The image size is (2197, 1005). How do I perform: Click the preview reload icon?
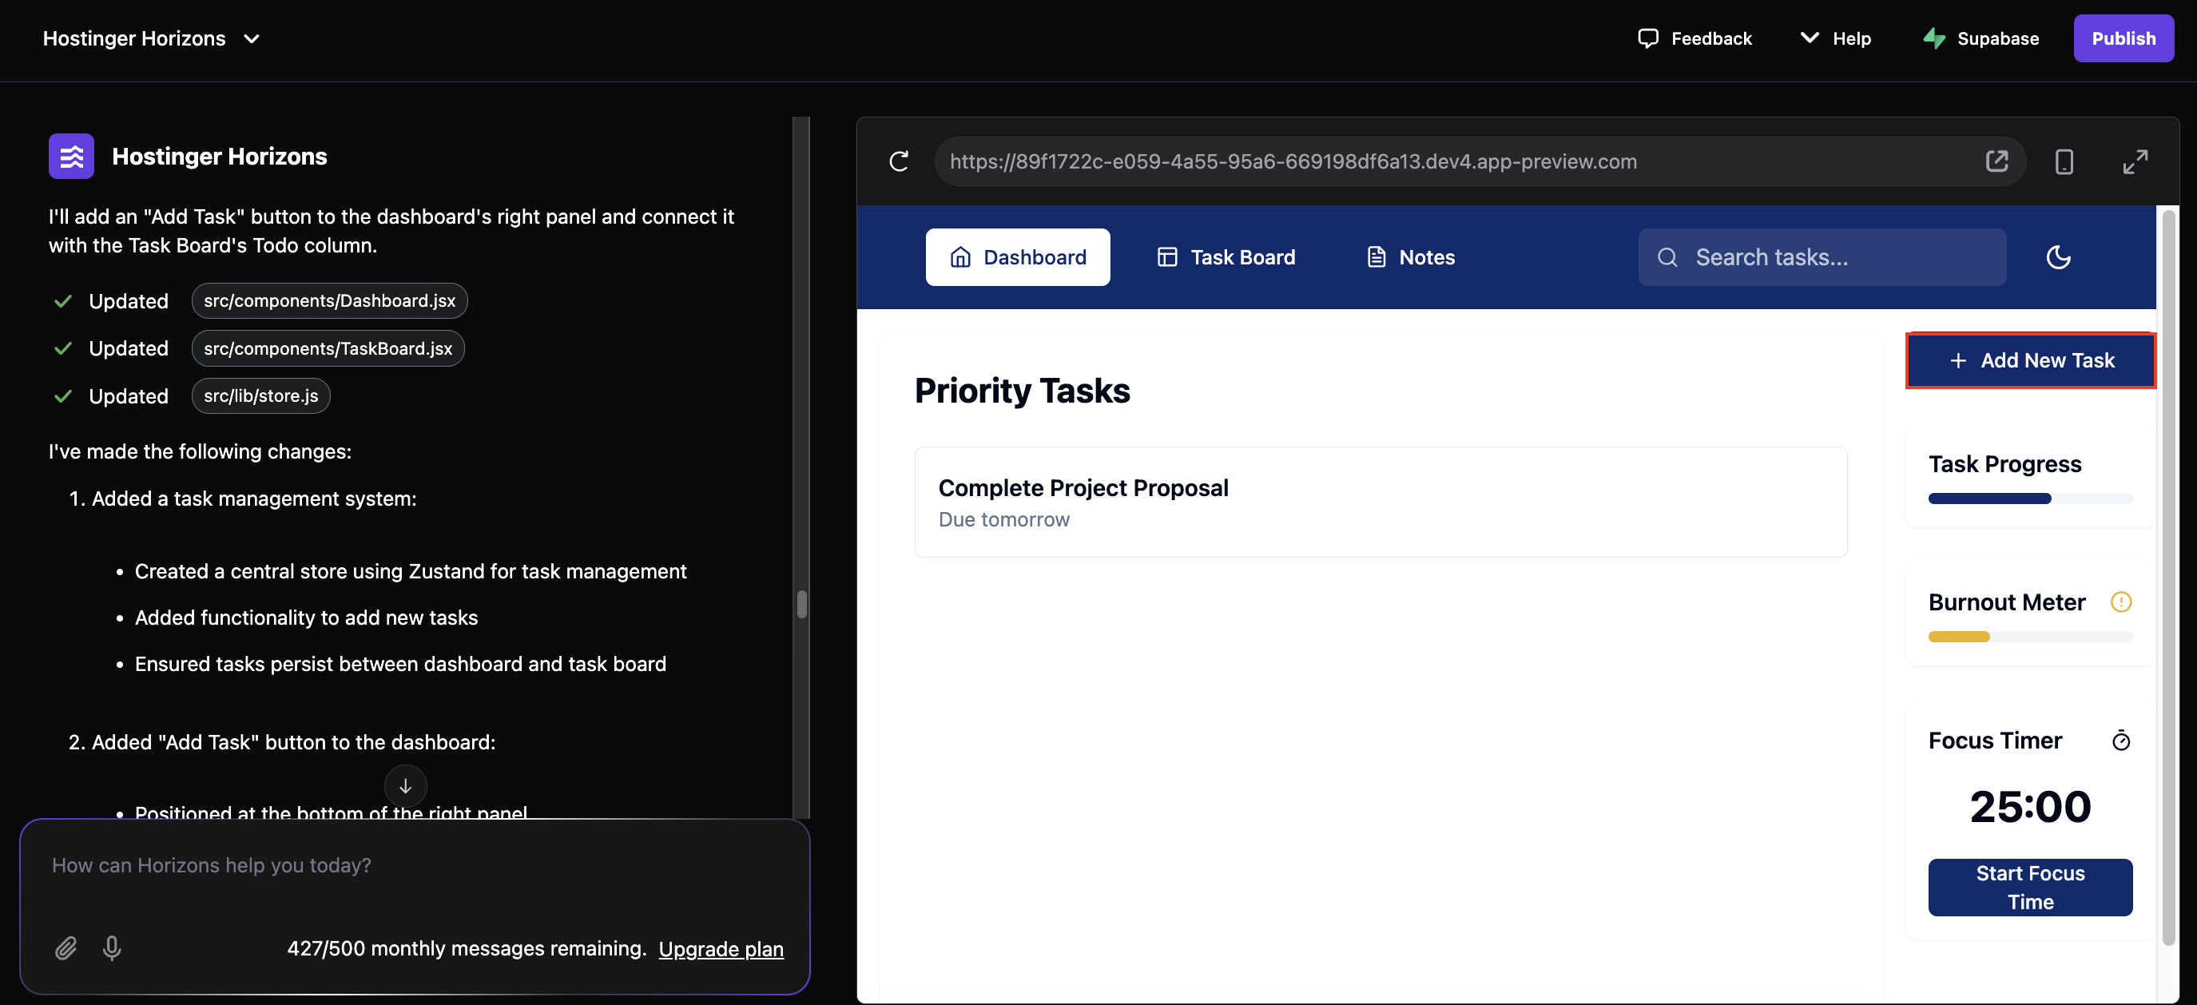(899, 161)
